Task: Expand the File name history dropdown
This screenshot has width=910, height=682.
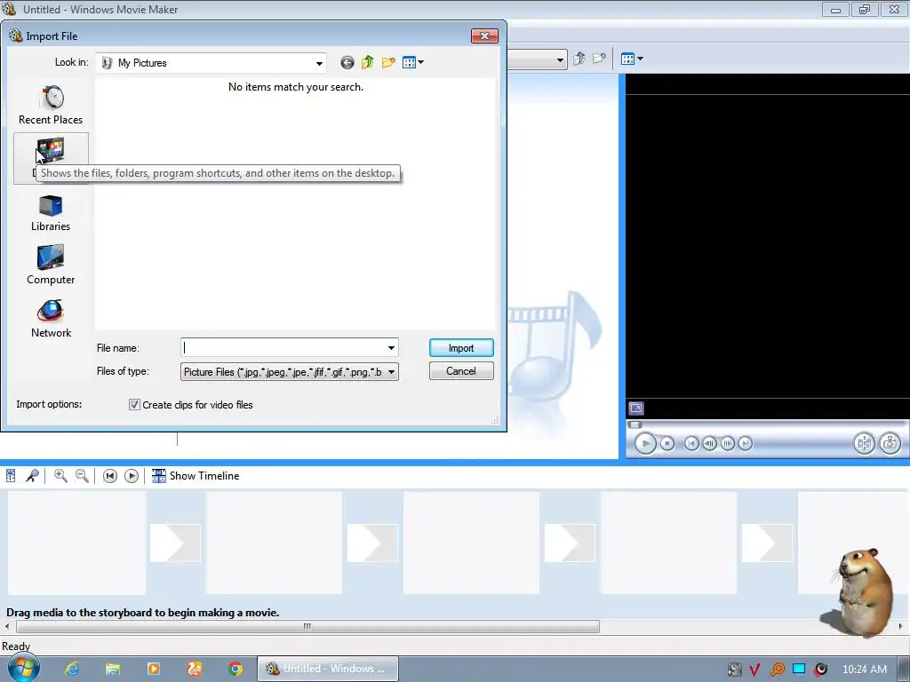Action: [x=391, y=348]
